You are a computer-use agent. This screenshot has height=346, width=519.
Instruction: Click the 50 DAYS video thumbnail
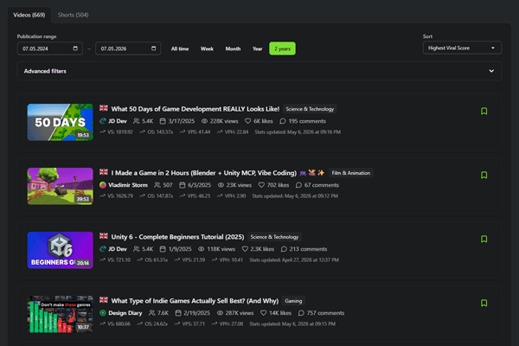coord(61,122)
